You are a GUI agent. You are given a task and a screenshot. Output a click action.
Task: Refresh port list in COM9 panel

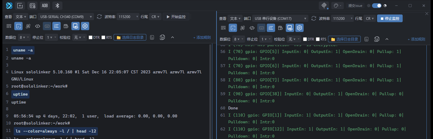[99, 17]
